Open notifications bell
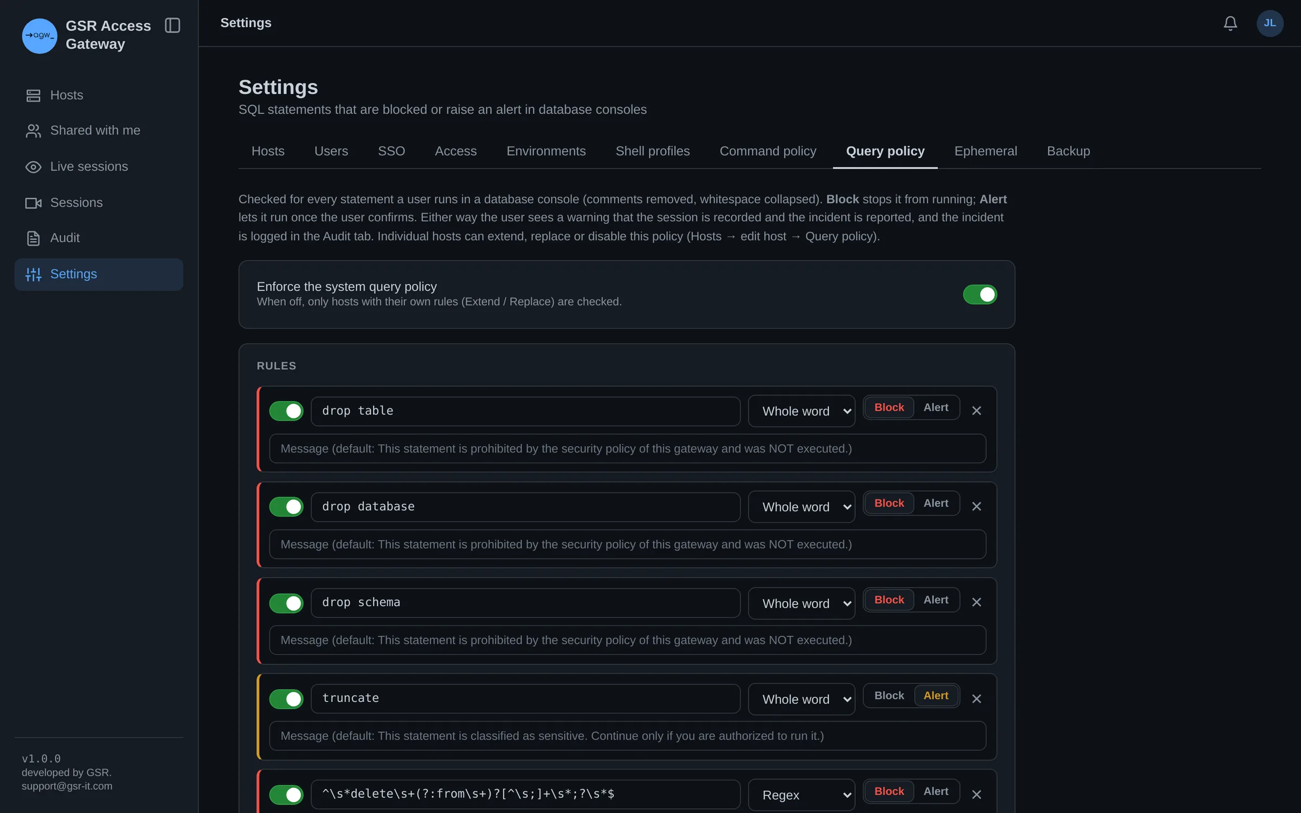Screen dimensions: 1301x813 [x=1230, y=23]
